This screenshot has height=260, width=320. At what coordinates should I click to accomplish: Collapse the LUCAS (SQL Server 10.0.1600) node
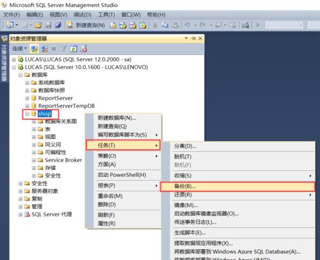(14, 67)
